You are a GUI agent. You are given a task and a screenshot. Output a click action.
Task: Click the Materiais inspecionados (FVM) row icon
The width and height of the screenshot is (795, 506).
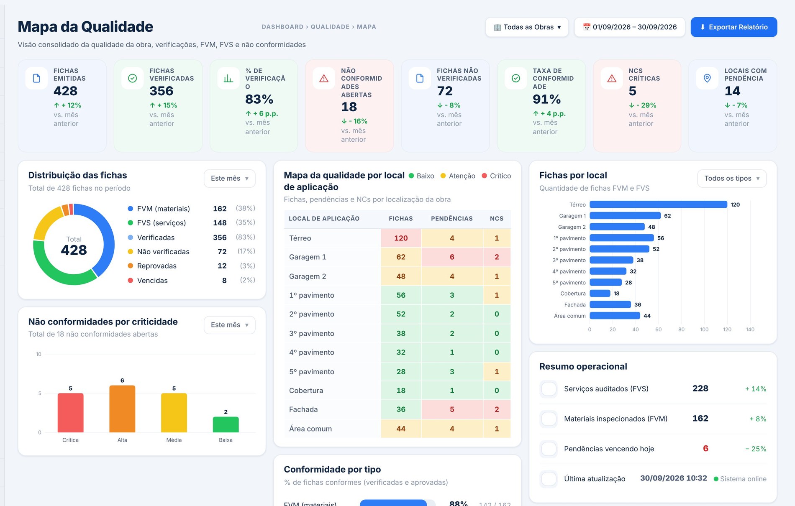point(549,419)
